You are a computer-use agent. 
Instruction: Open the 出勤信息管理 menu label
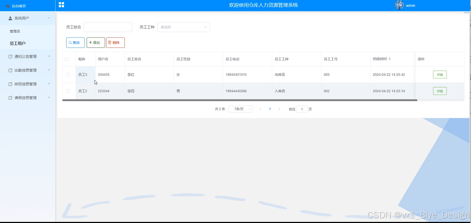pos(25,70)
